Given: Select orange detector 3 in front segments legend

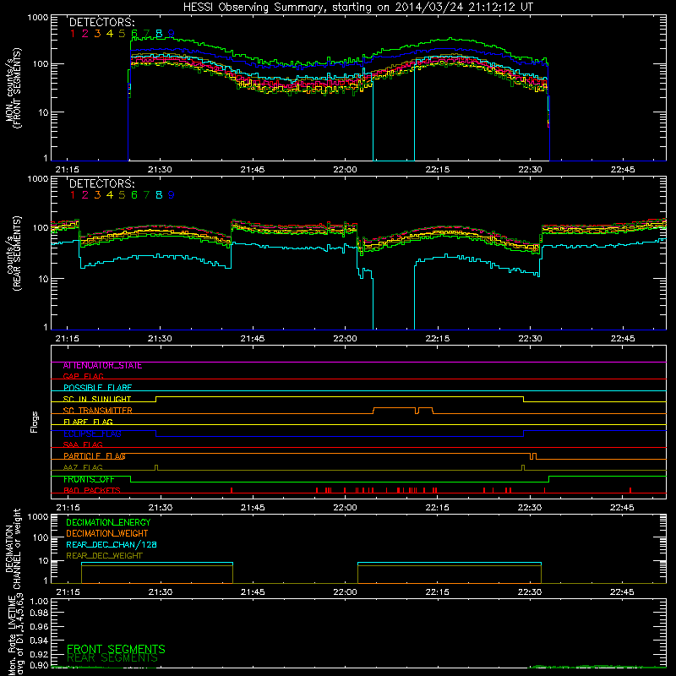Looking at the screenshot, I should (97, 33).
